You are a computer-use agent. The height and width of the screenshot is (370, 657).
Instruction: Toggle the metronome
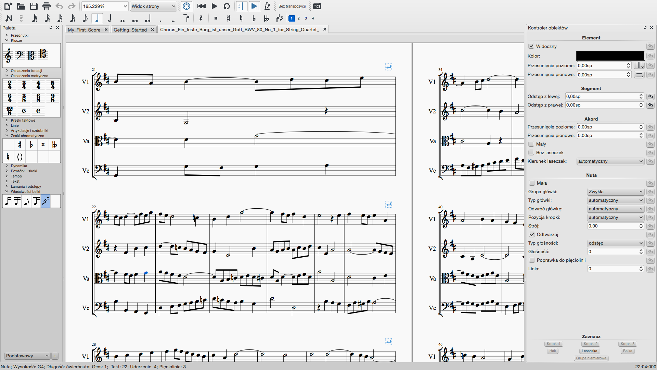267,6
